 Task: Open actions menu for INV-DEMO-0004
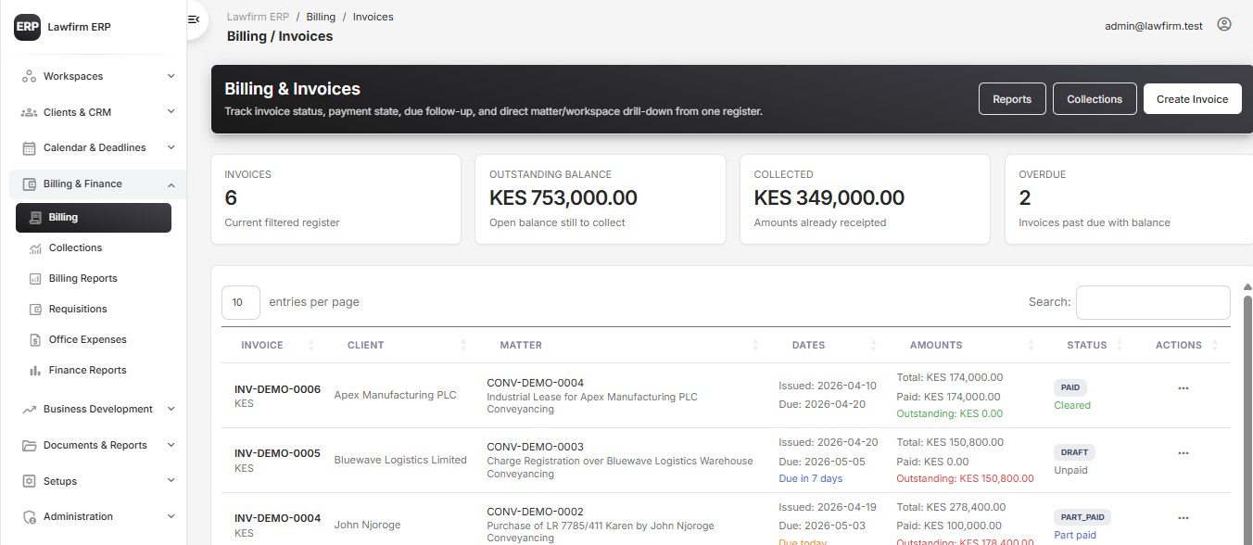click(1183, 518)
